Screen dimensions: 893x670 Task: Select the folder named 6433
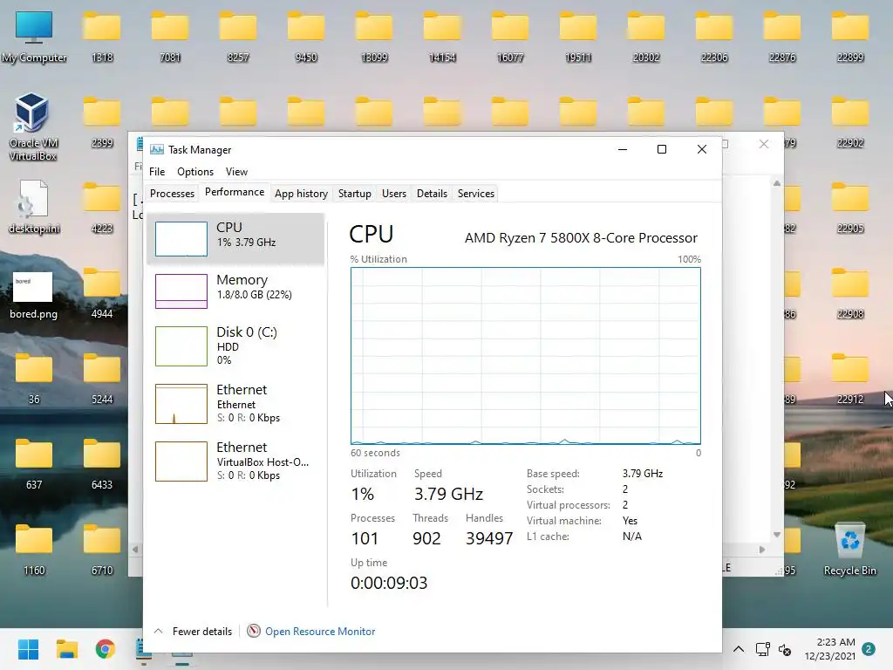coord(102,464)
